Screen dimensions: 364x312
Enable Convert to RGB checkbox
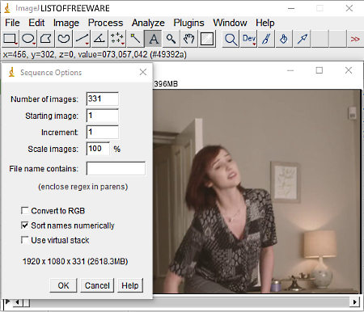coord(25,210)
